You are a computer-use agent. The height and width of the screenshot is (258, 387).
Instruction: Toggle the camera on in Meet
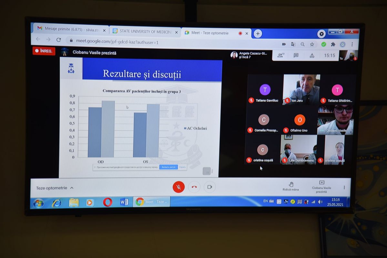[209, 187]
